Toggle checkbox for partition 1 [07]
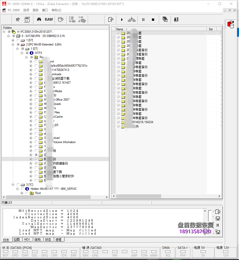239x260 pixels. click(18, 40)
